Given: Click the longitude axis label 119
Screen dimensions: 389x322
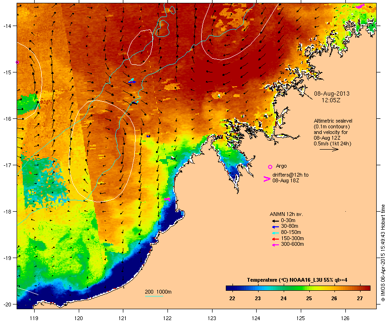Looking at the screenshot, I should coord(34,318).
